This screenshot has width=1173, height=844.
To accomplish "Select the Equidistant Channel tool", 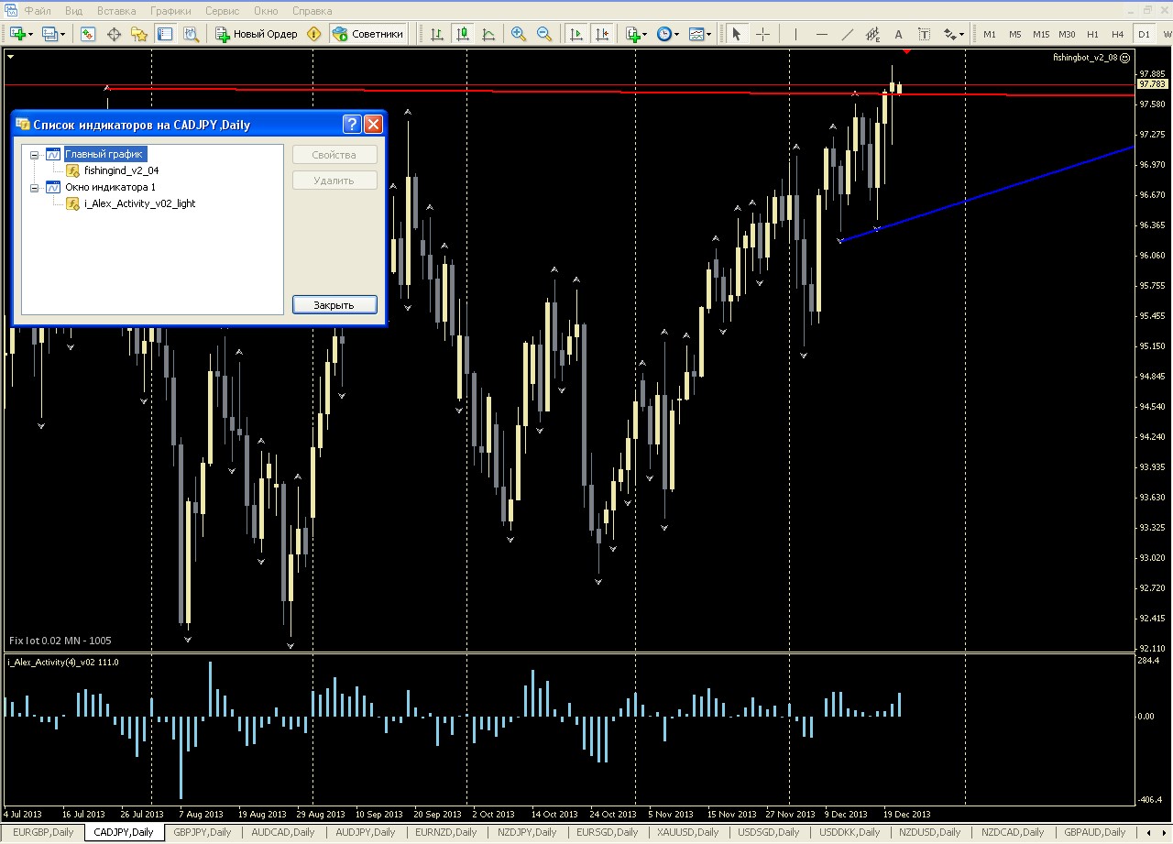I will click(x=872, y=34).
